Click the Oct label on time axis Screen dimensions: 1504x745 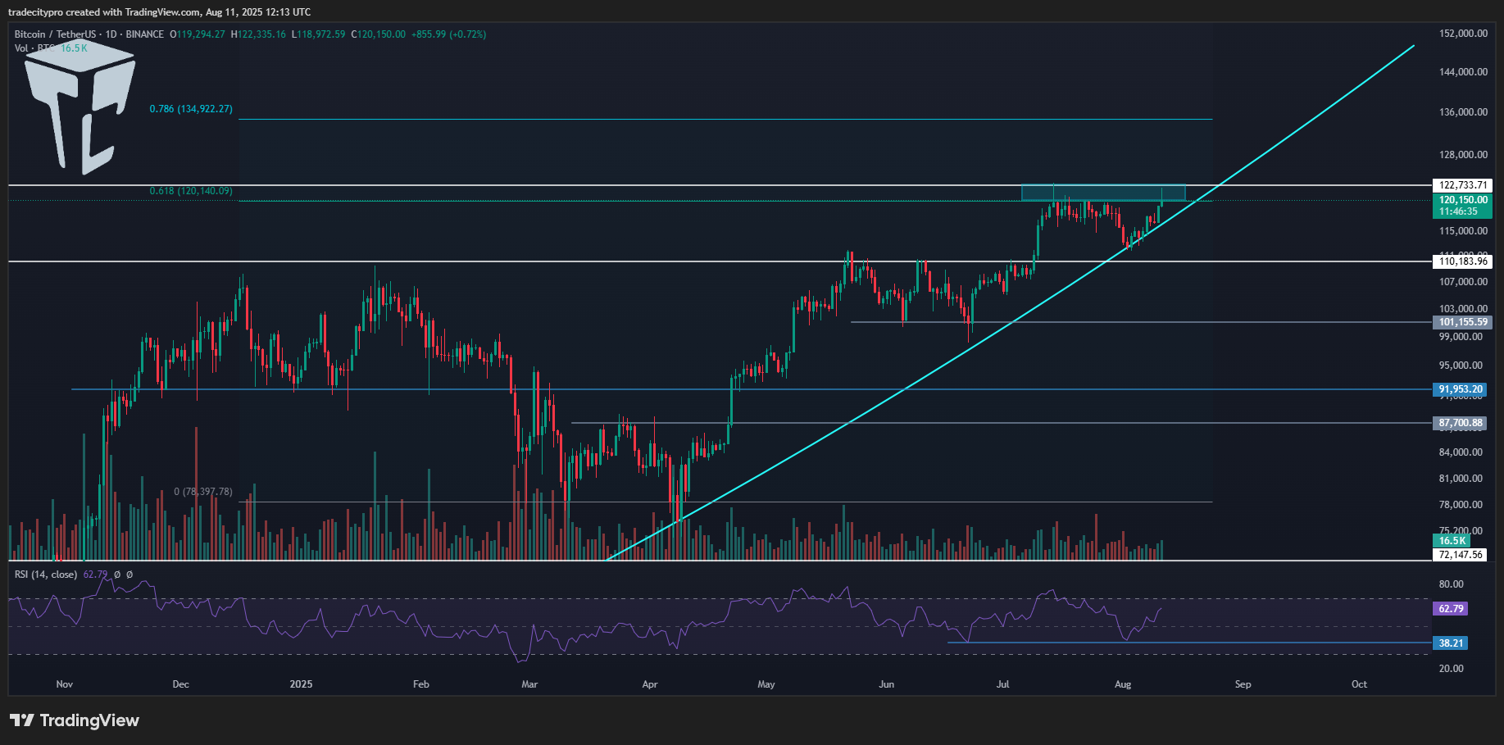(x=1359, y=684)
